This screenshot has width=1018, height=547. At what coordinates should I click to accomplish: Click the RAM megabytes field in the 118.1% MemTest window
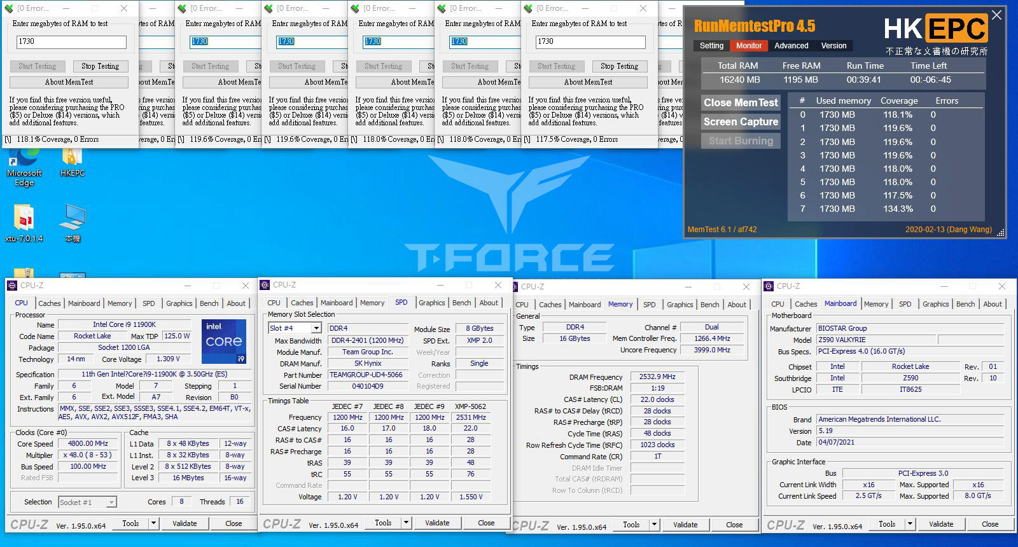pos(71,42)
